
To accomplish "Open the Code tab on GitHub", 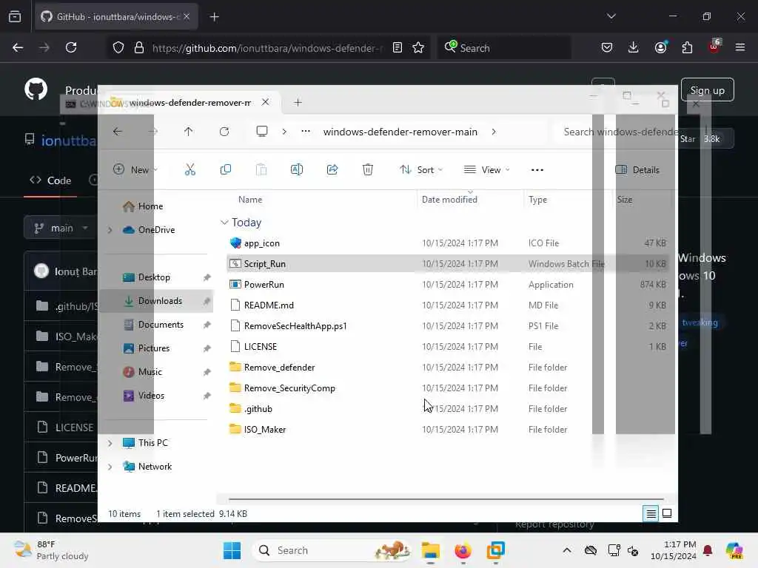I will [50, 180].
